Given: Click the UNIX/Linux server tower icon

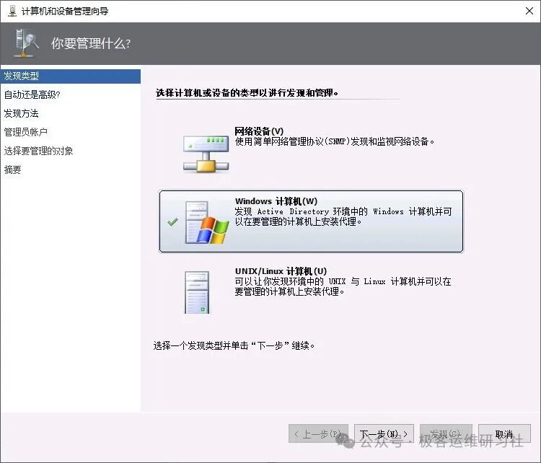Looking at the screenshot, I should tap(197, 293).
